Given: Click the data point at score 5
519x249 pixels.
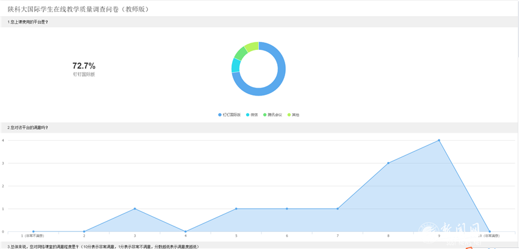Looking at the screenshot, I should pos(236,209).
